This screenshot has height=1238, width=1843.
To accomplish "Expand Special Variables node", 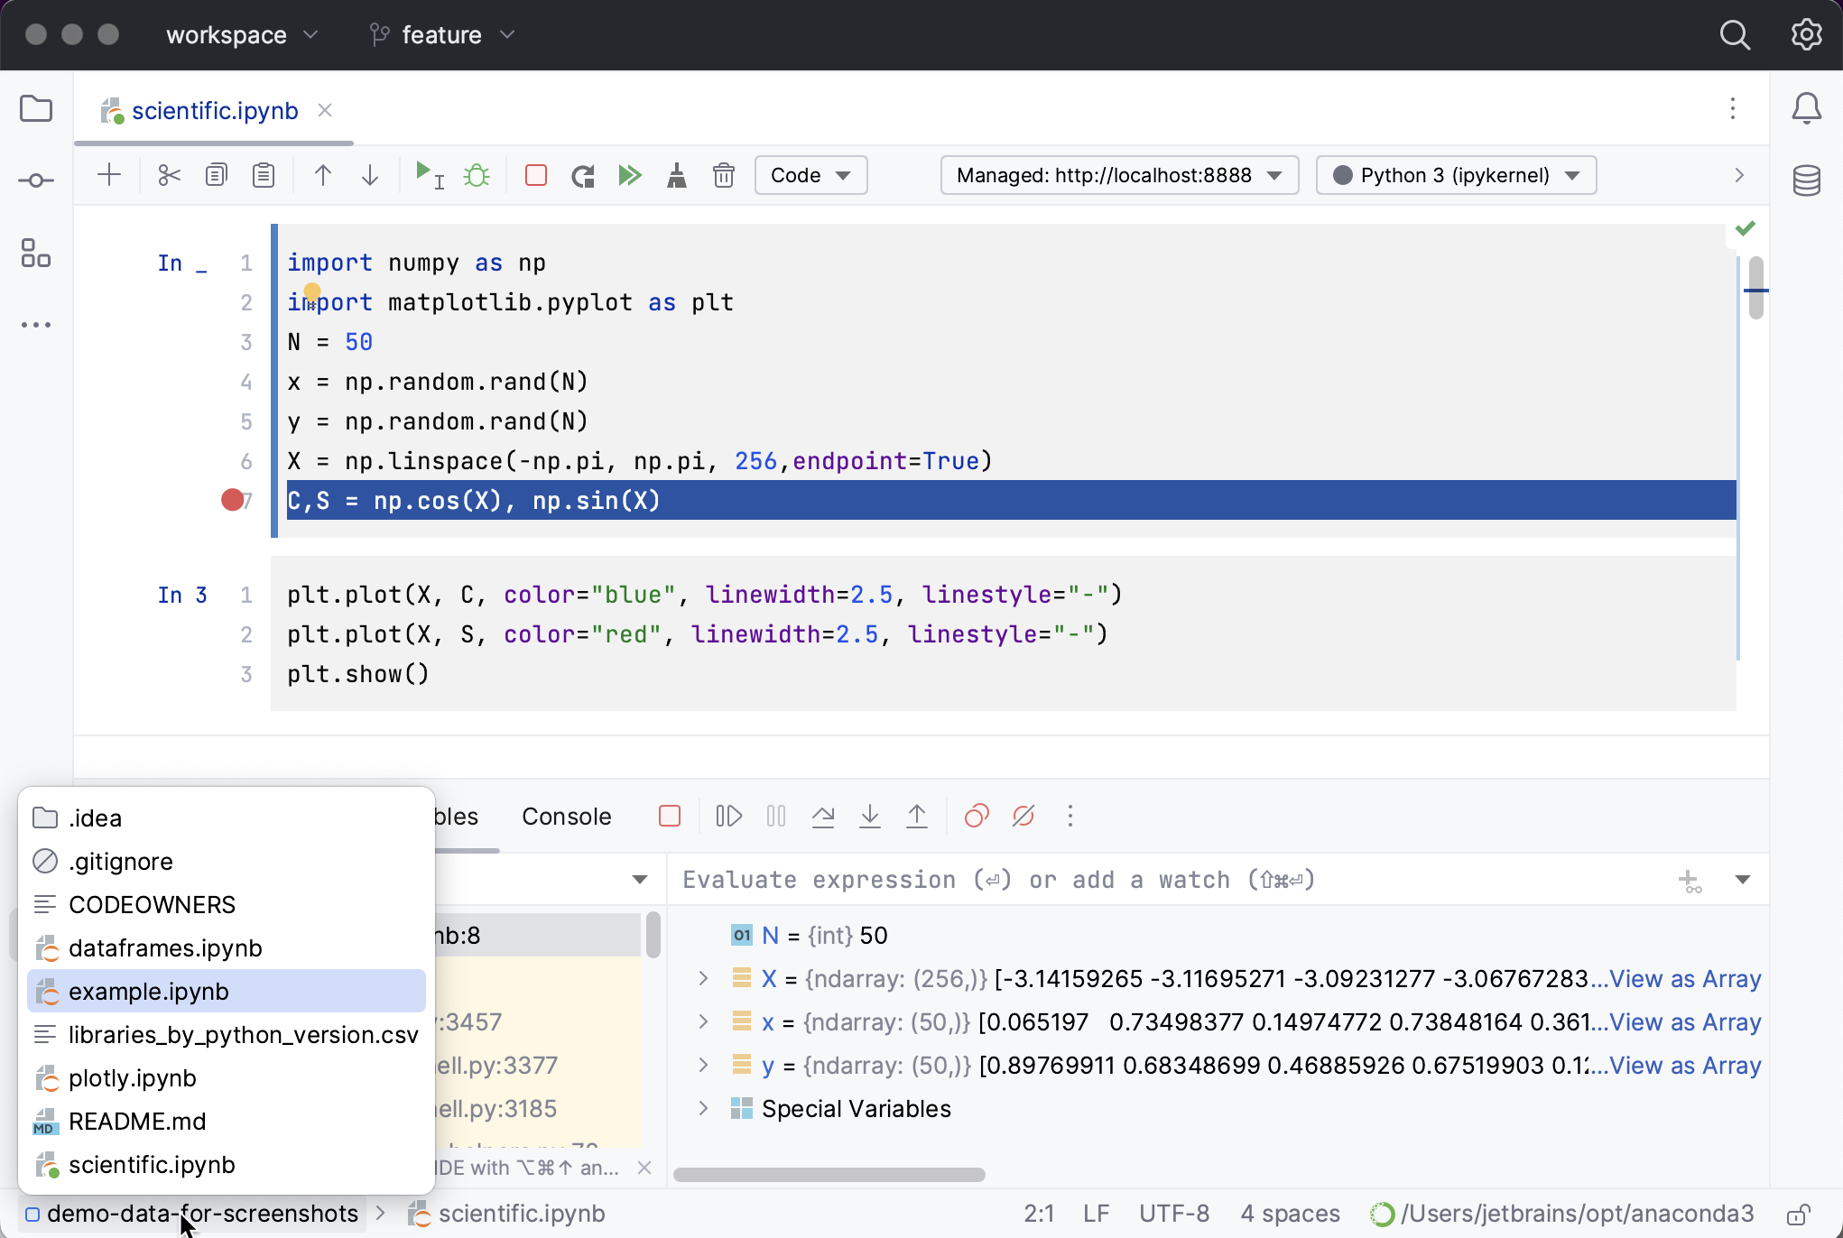I will pos(704,1108).
